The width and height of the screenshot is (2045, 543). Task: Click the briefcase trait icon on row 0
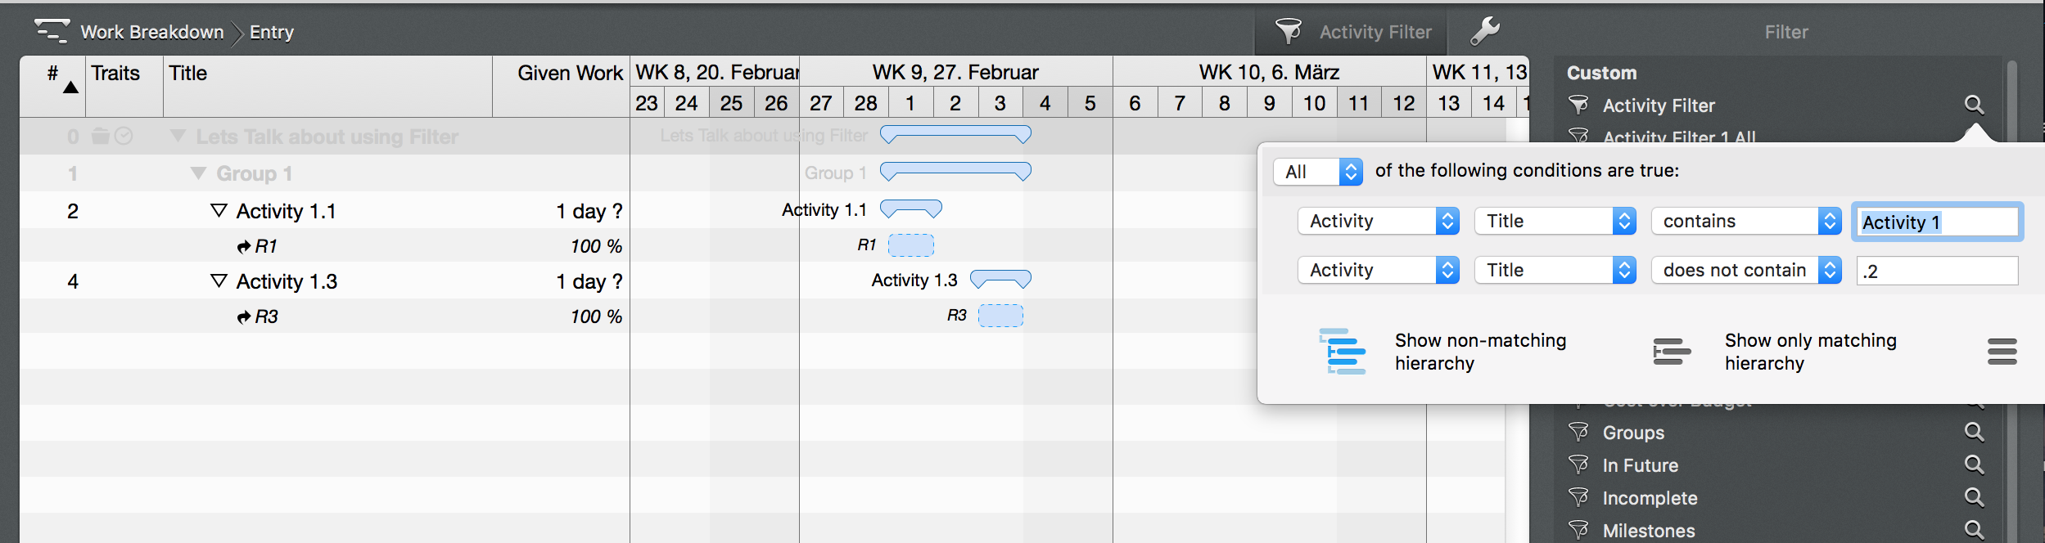point(102,136)
